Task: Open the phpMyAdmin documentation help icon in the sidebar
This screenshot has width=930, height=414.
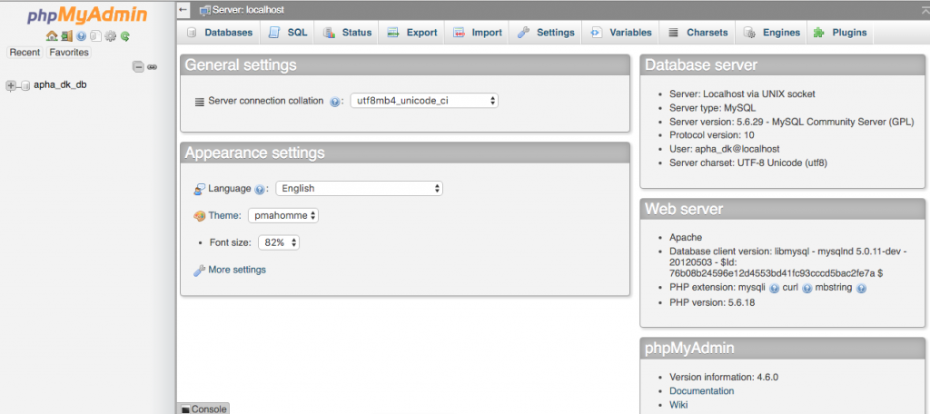Action: pos(81,36)
